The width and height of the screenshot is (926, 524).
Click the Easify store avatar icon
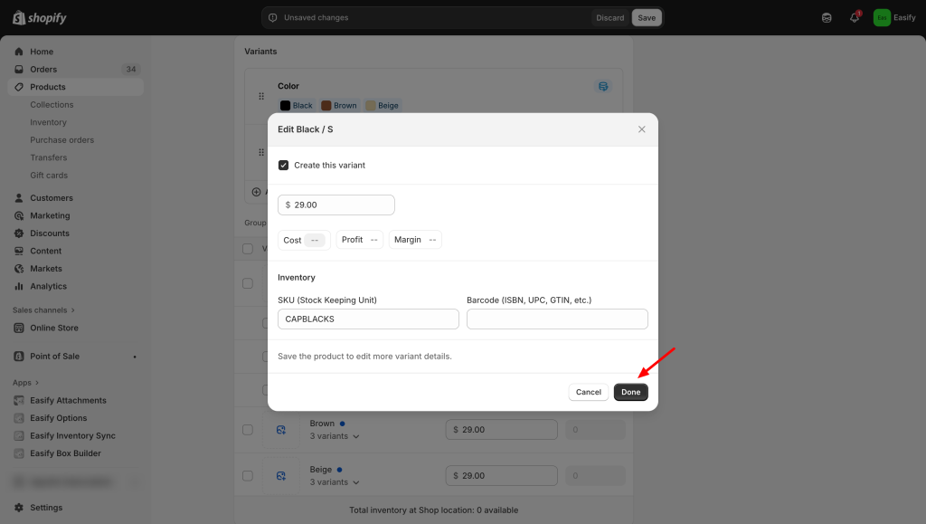(881, 17)
